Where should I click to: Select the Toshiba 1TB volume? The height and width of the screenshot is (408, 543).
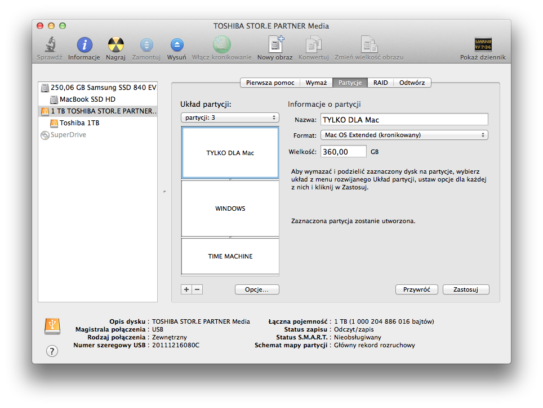tap(98, 123)
